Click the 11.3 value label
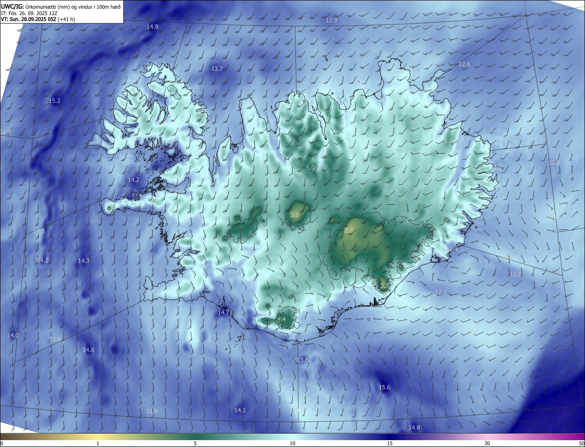This screenshot has width=585, height=447. (x=39, y=232)
